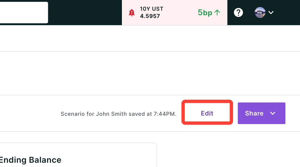Click the 7:44PM saved timestamp
This screenshot has width=300, height=167.
point(165,114)
